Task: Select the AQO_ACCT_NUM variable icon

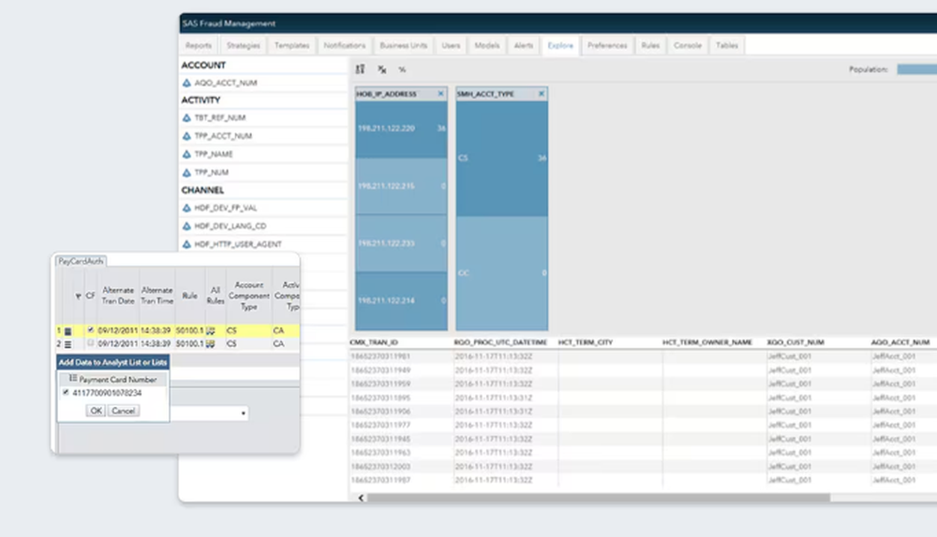Action: 186,83
